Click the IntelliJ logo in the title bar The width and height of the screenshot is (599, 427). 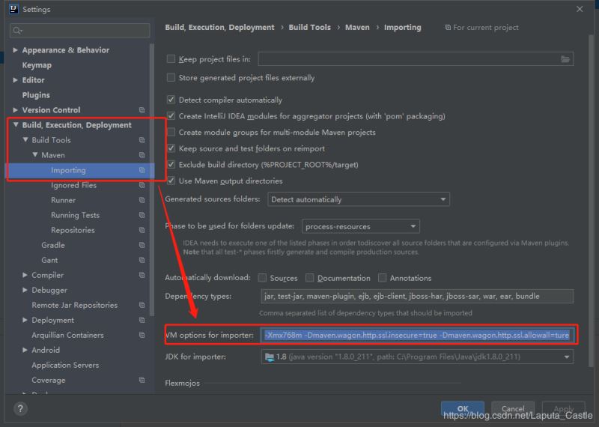[x=13, y=9]
